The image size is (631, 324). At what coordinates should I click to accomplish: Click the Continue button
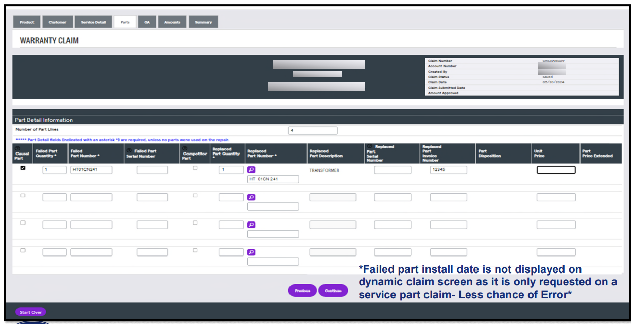coord(333,291)
